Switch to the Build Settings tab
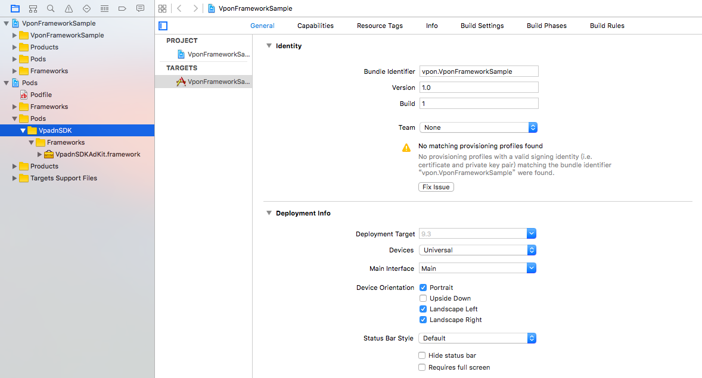 click(482, 26)
